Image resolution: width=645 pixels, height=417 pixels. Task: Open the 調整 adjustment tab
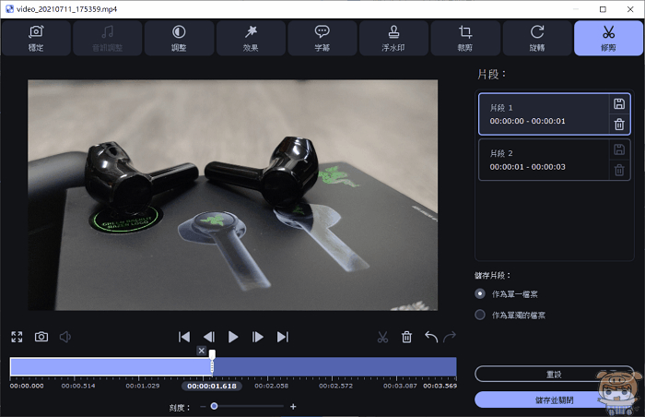[179, 38]
